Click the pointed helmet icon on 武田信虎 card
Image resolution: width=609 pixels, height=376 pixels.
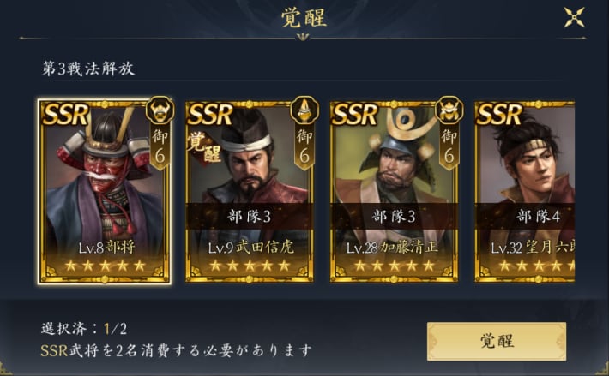304,110
